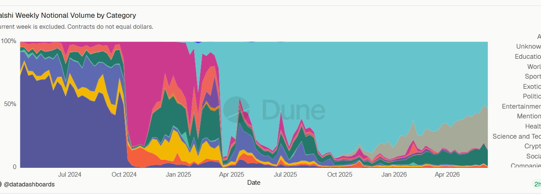
Task: Toggle the Science and Tech legend entry
Action: click(x=516, y=137)
